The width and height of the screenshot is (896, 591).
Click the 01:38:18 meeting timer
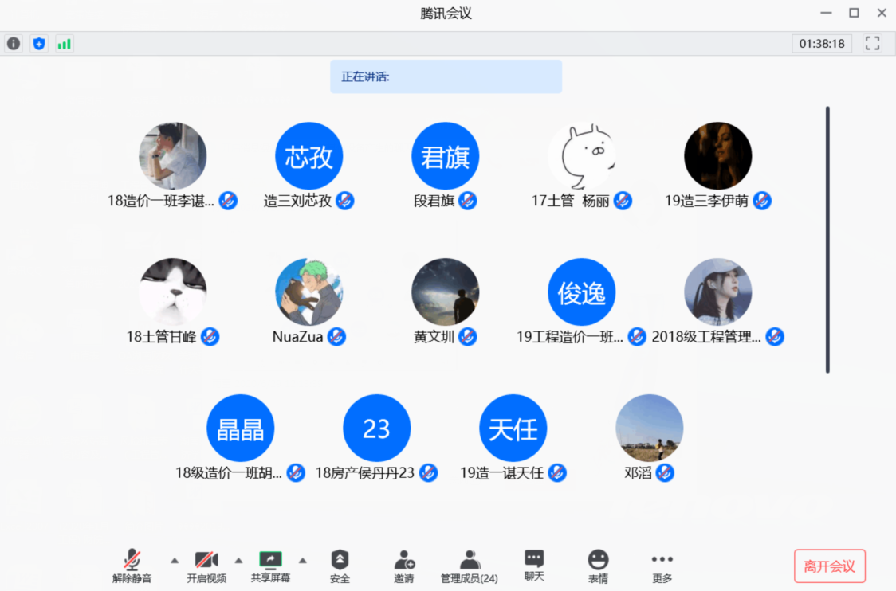click(x=822, y=43)
